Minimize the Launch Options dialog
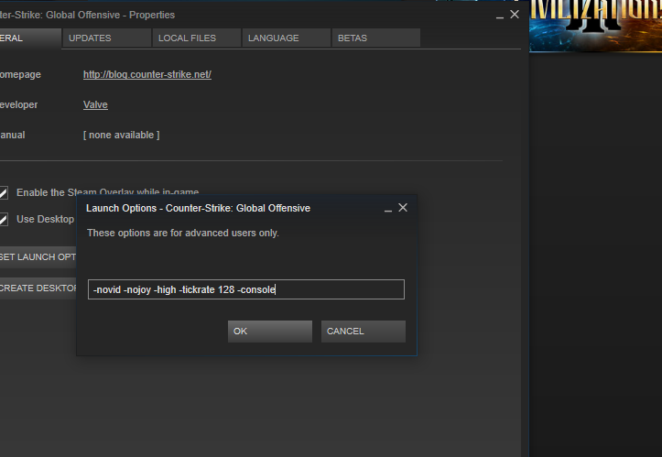Image resolution: width=662 pixels, height=457 pixels. point(388,209)
